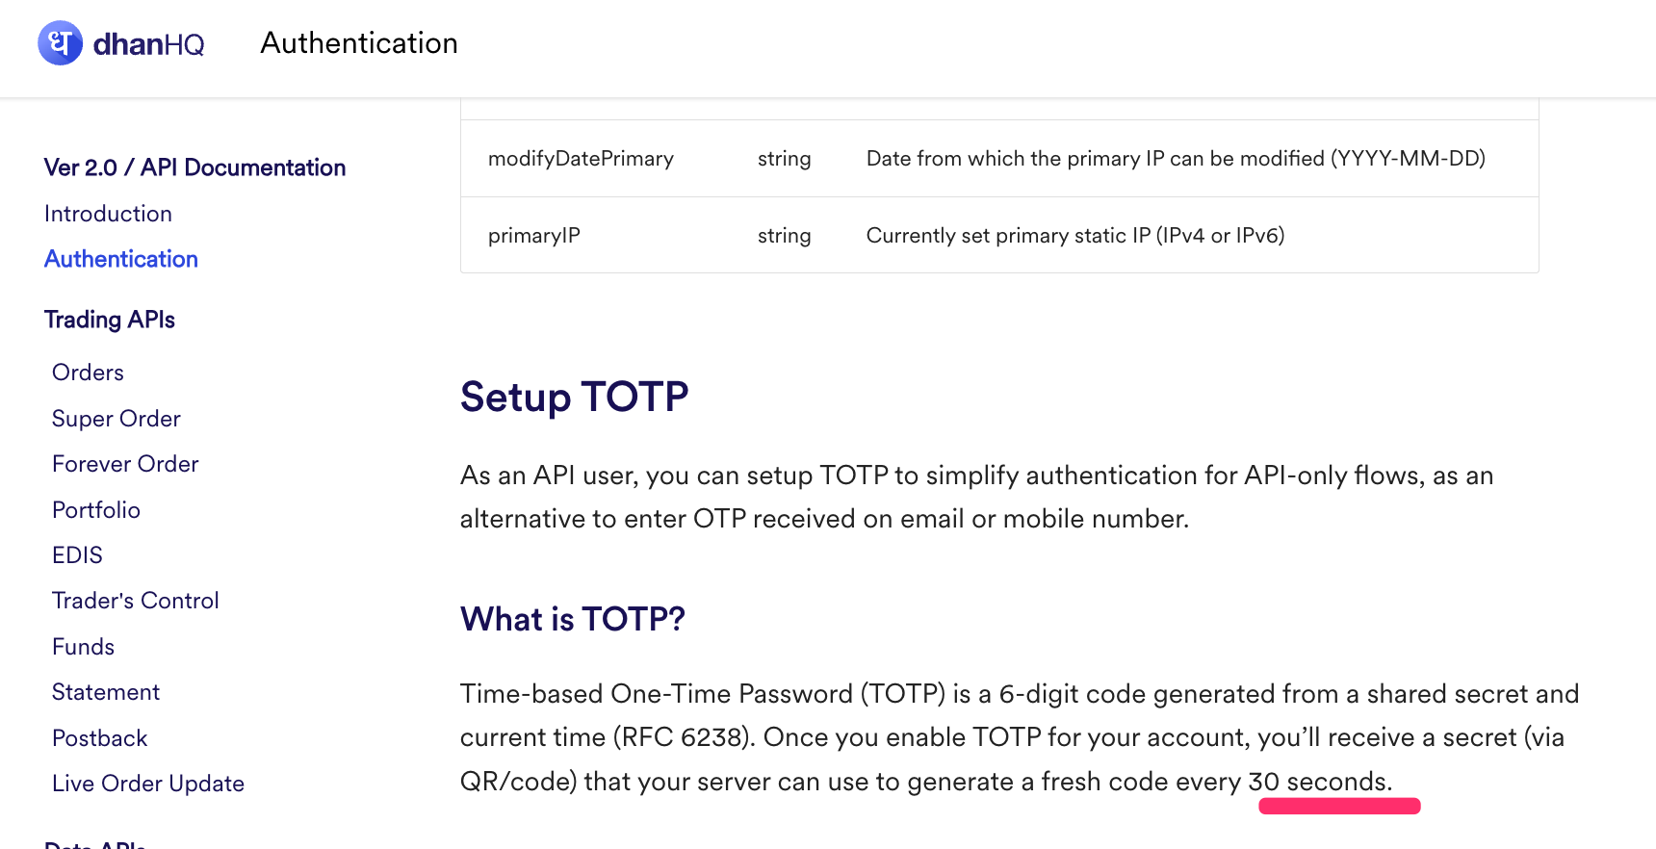
Task: Go to the Portfolio section
Action: pos(96,510)
